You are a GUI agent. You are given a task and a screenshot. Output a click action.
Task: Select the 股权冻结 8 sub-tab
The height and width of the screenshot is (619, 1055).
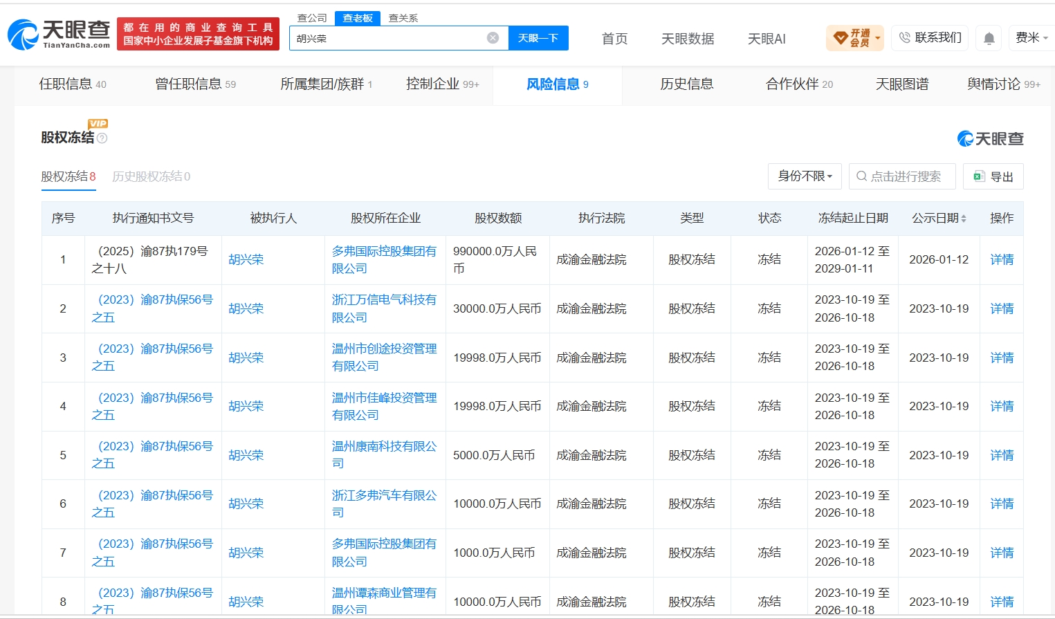(68, 177)
